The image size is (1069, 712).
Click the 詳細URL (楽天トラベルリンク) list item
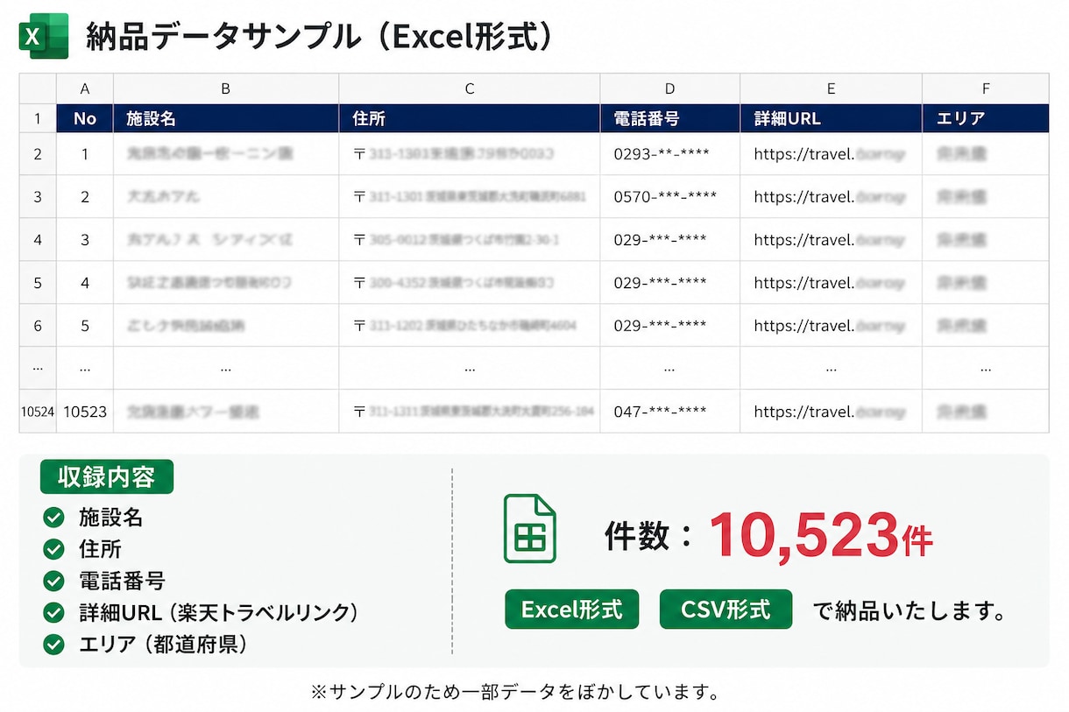pyautogui.click(x=218, y=612)
